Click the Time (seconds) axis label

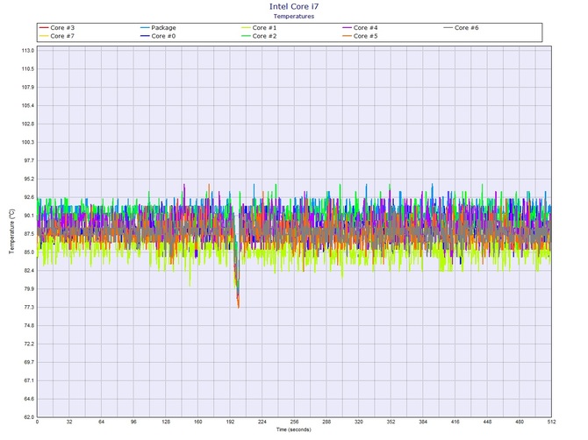click(x=294, y=429)
